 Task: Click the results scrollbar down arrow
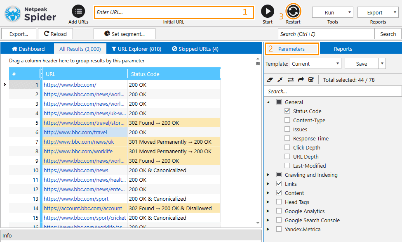(258, 223)
